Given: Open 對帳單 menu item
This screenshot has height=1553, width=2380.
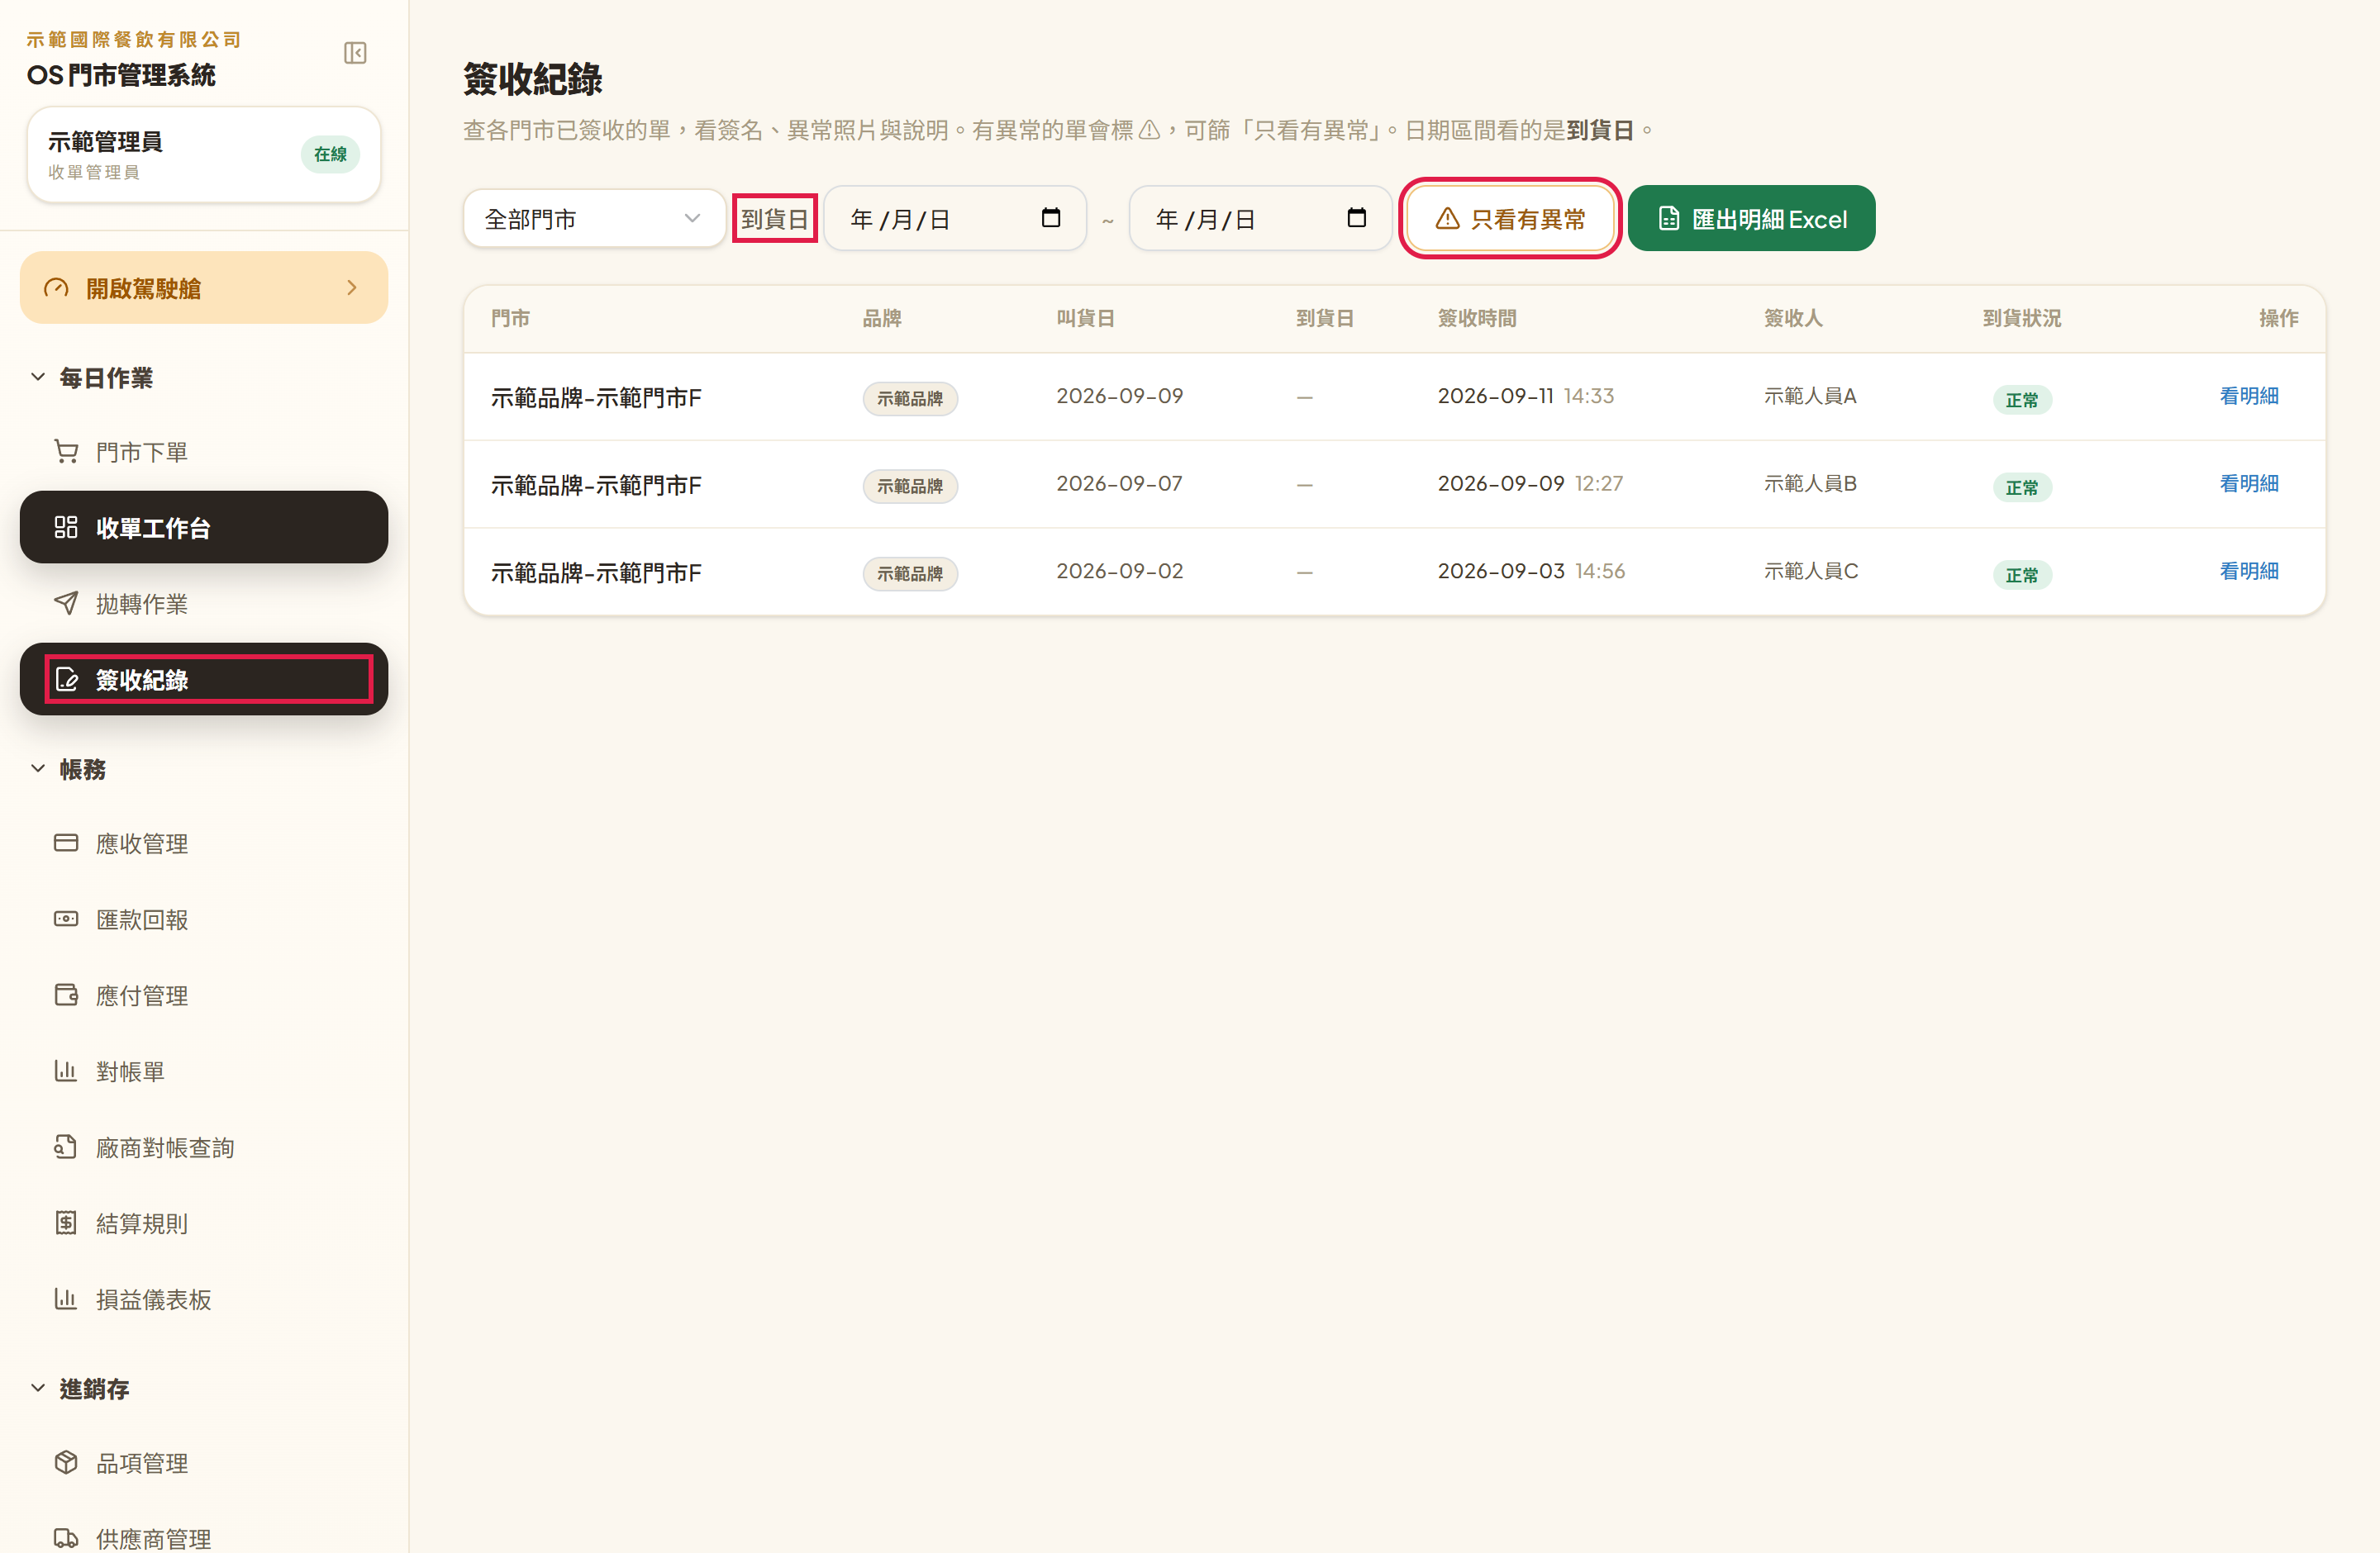Looking at the screenshot, I should point(204,1071).
